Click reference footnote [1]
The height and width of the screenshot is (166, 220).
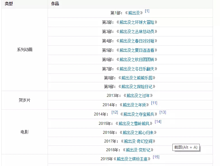[147, 11]
